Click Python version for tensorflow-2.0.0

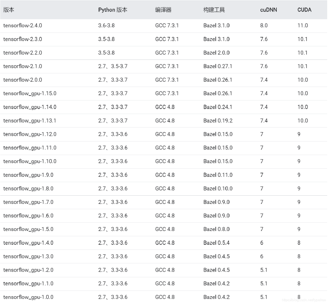pos(113,80)
